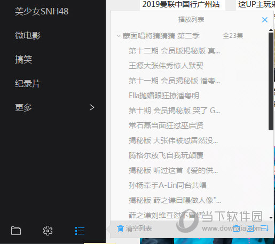The width and height of the screenshot is (275, 244).
Task: Collapse the 蒙面唱将猜猜猜 第二季 group
Action: 119,36
